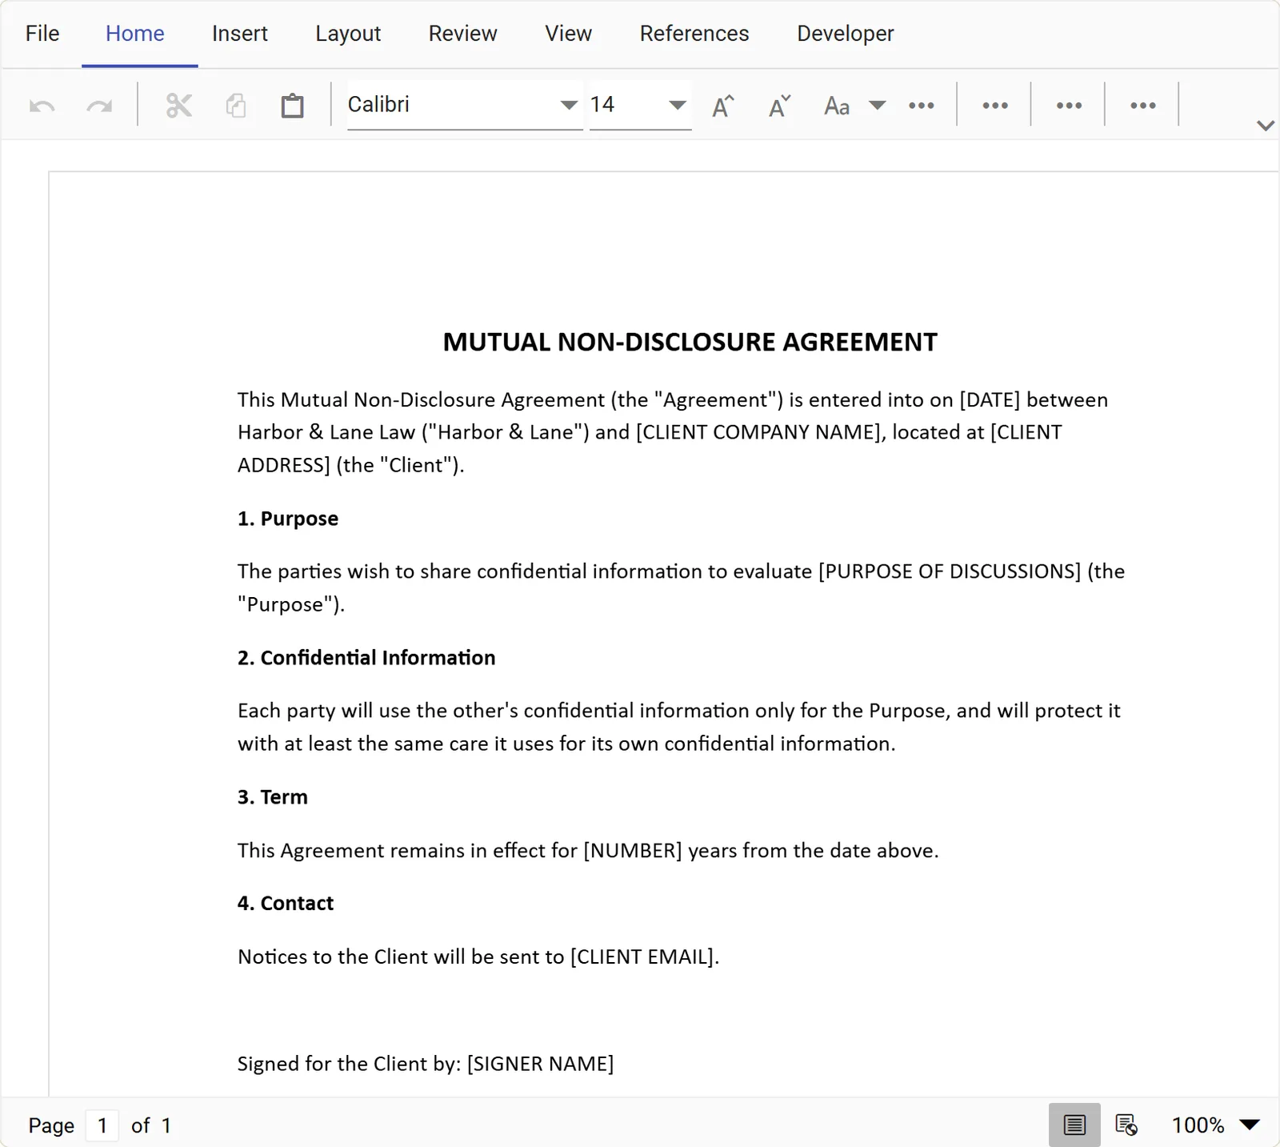Click the "4. Contact" heading
The height and width of the screenshot is (1147, 1280).
pyautogui.click(x=286, y=904)
